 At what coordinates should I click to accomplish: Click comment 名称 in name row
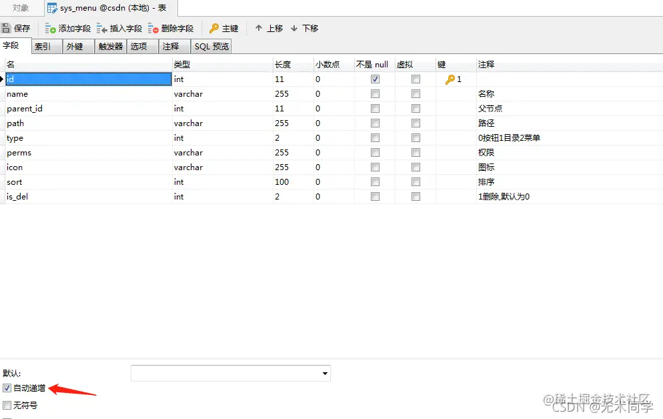coord(486,94)
